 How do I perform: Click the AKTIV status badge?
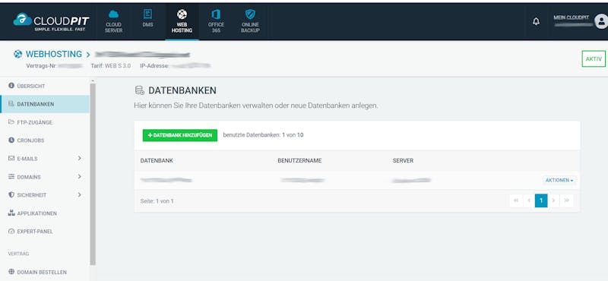(594, 59)
